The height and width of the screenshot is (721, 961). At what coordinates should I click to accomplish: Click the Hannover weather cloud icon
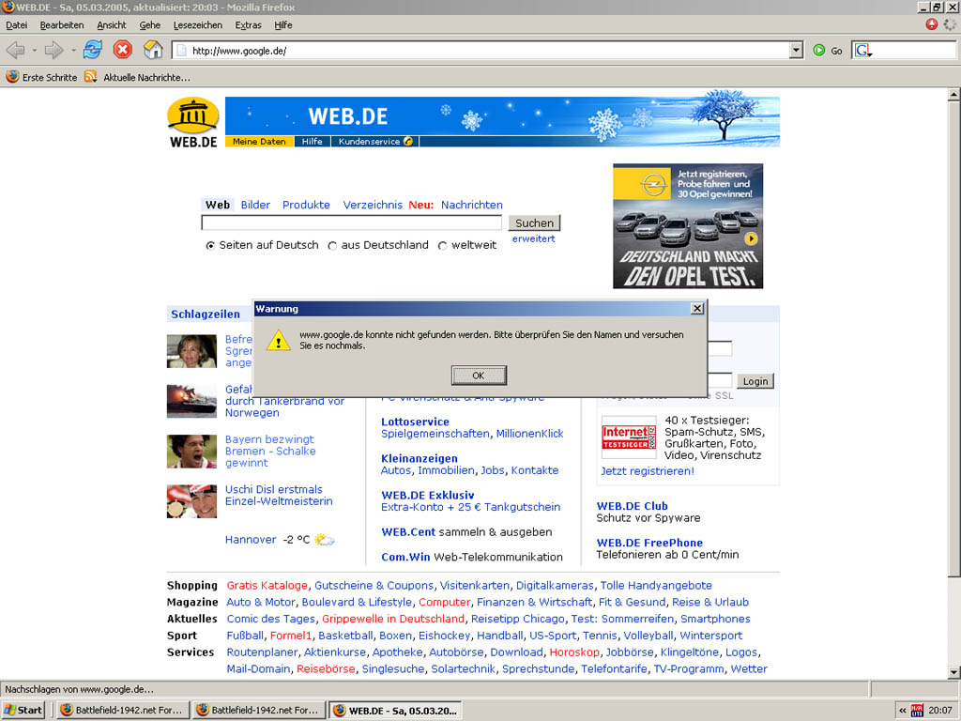tap(324, 540)
